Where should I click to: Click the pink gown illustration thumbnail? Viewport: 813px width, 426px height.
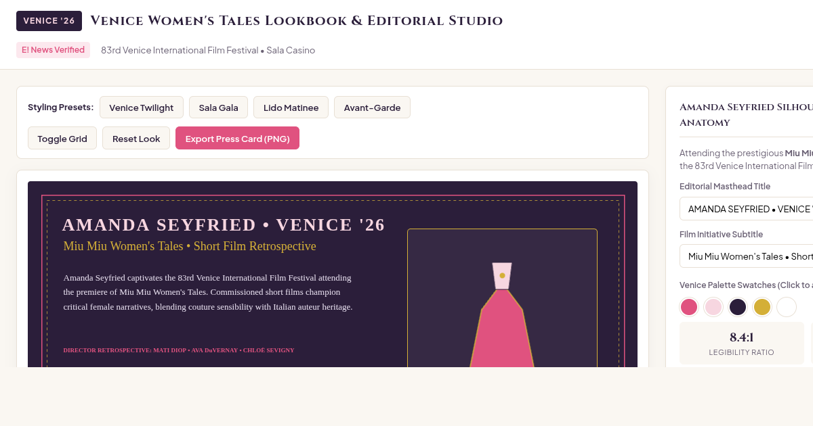(502, 298)
